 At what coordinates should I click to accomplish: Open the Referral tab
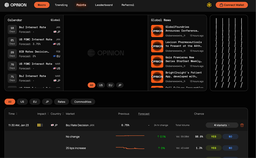(x=128, y=5)
